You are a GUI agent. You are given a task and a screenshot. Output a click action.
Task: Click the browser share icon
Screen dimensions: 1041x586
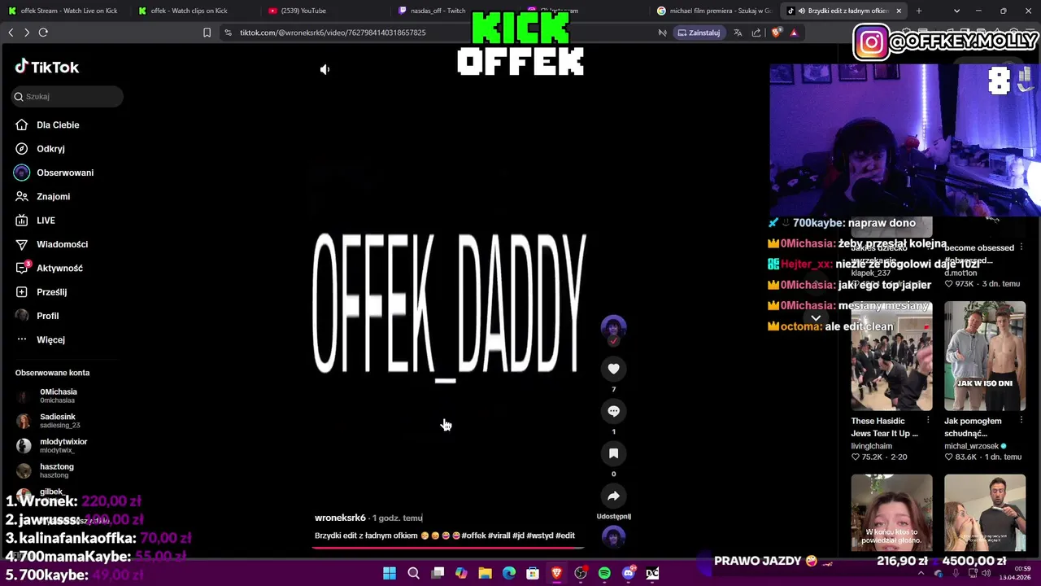pos(756,33)
